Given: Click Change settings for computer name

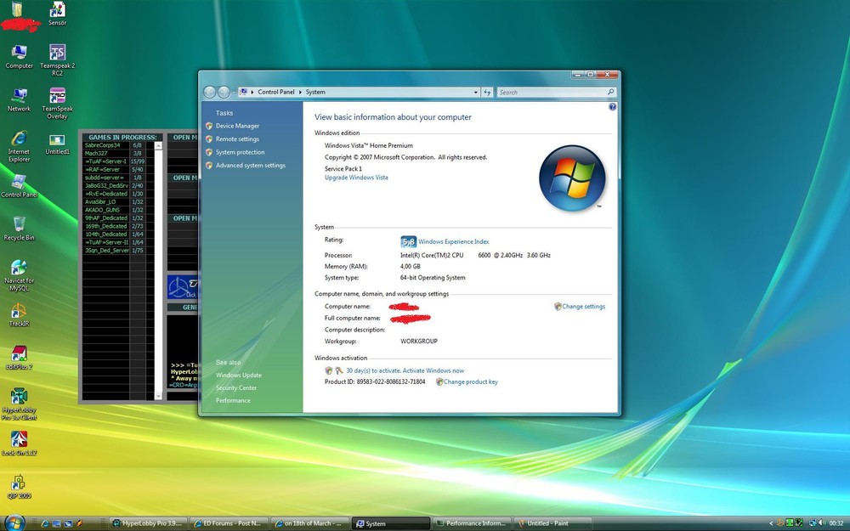Looking at the screenshot, I should pyautogui.click(x=583, y=307).
